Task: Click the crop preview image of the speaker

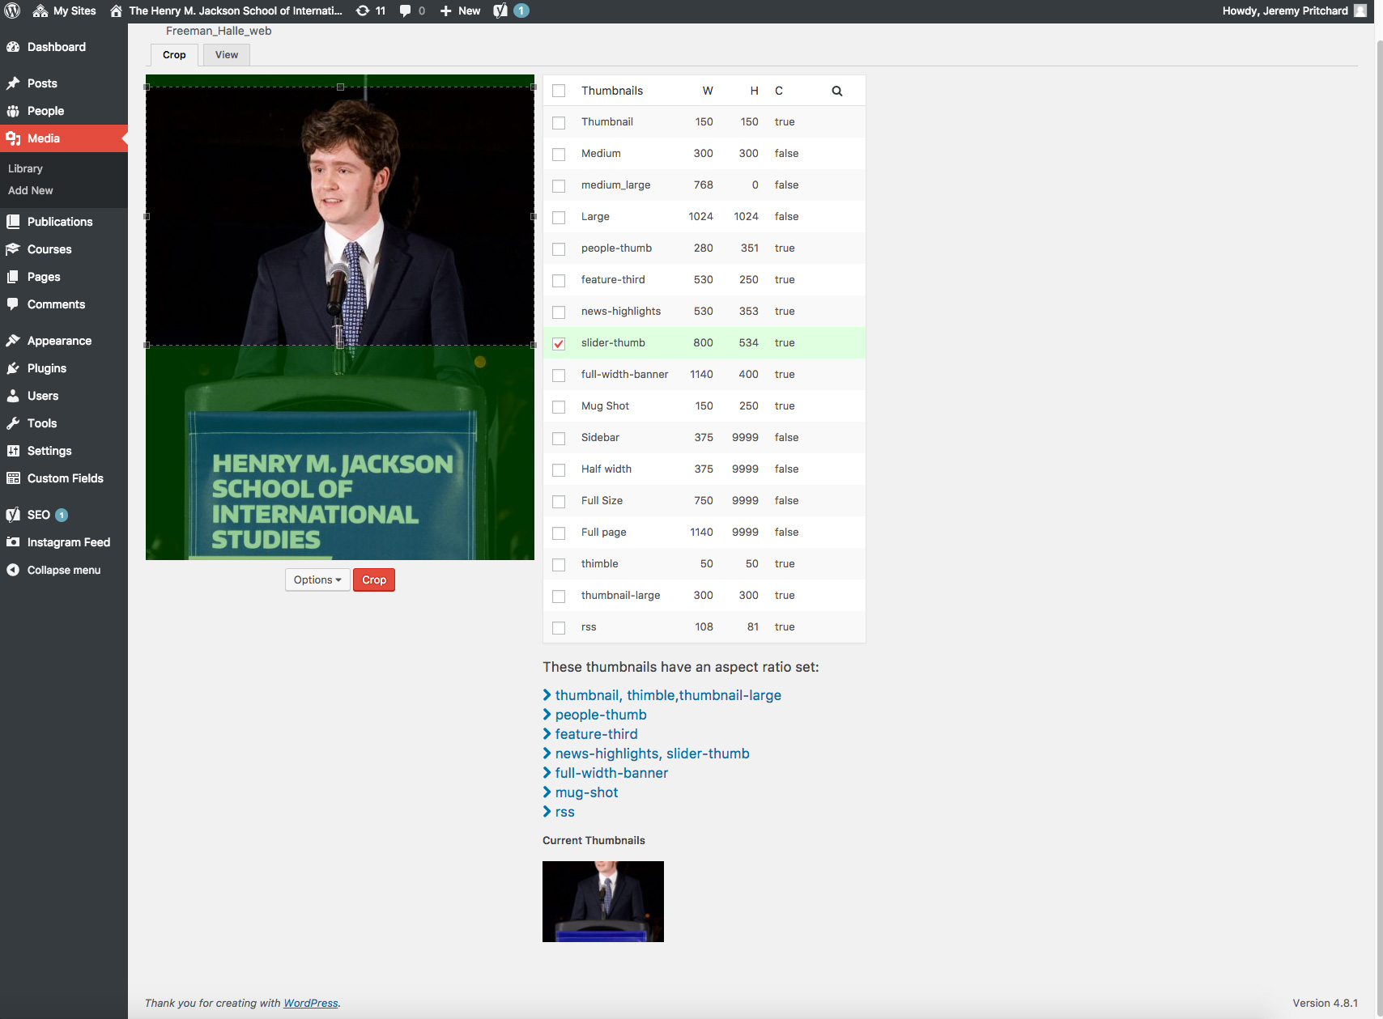Action: point(340,317)
